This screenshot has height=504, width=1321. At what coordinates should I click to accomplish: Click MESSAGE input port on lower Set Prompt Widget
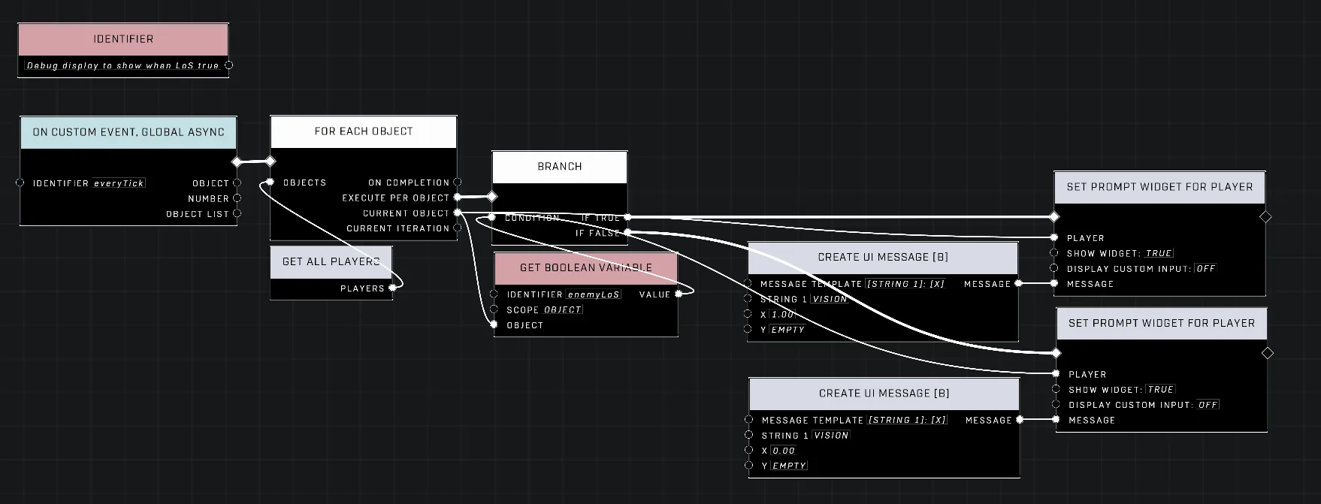tap(1056, 419)
